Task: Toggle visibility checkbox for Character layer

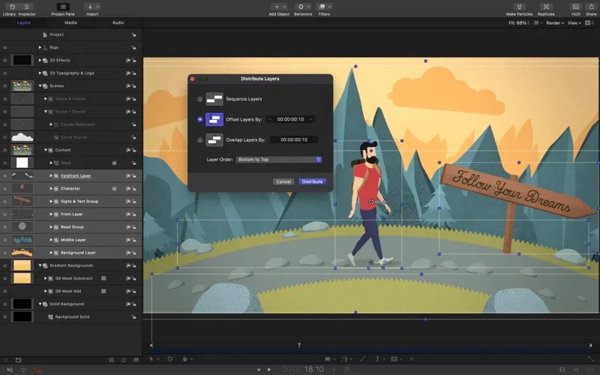Action: pyautogui.click(x=5, y=189)
